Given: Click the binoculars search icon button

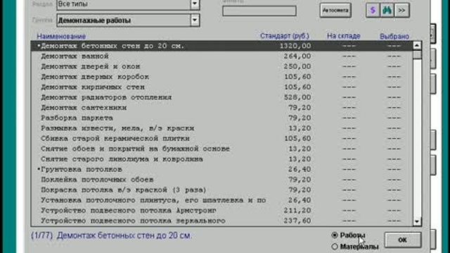Looking at the screenshot, I should 387,11.
